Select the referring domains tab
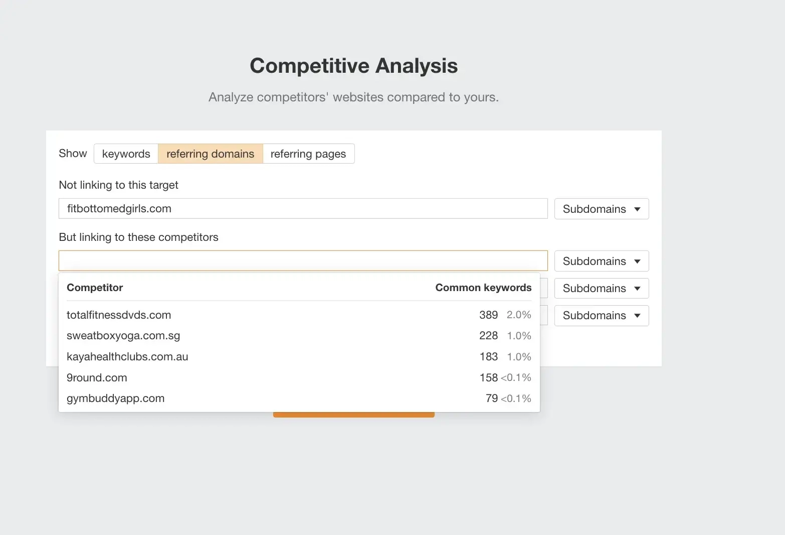This screenshot has height=535, width=785. click(x=210, y=154)
